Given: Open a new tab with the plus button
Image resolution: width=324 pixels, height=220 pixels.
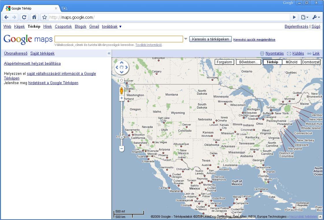Looking at the screenshot, I should (x=64, y=8).
